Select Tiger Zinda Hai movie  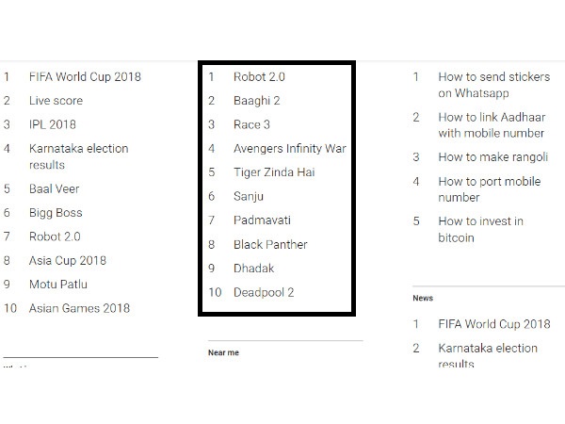(x=274, y=172)
